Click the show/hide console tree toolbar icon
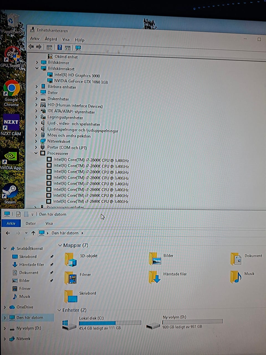266x355 pixels. point(49,47)
